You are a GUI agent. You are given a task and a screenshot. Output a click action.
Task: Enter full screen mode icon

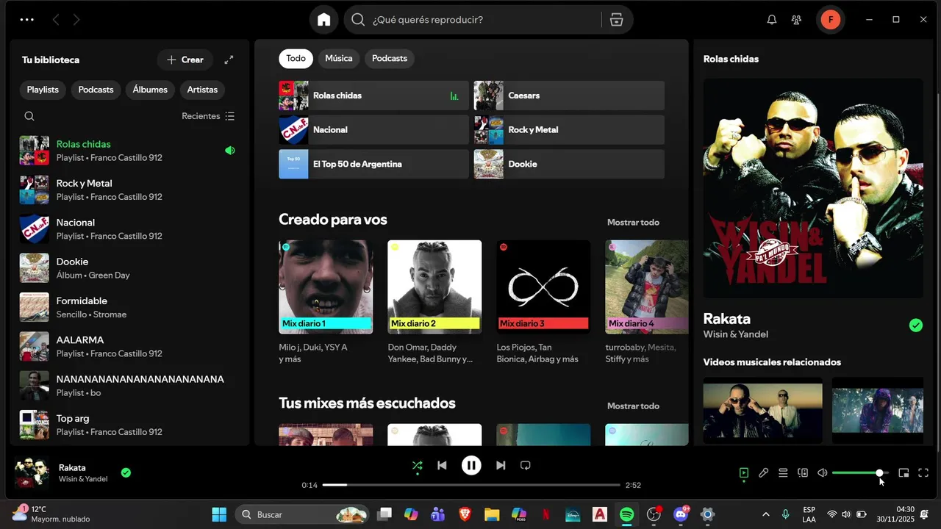click(x=923, y=473)
